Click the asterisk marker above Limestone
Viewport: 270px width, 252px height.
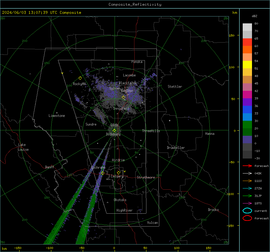[57, 113]
